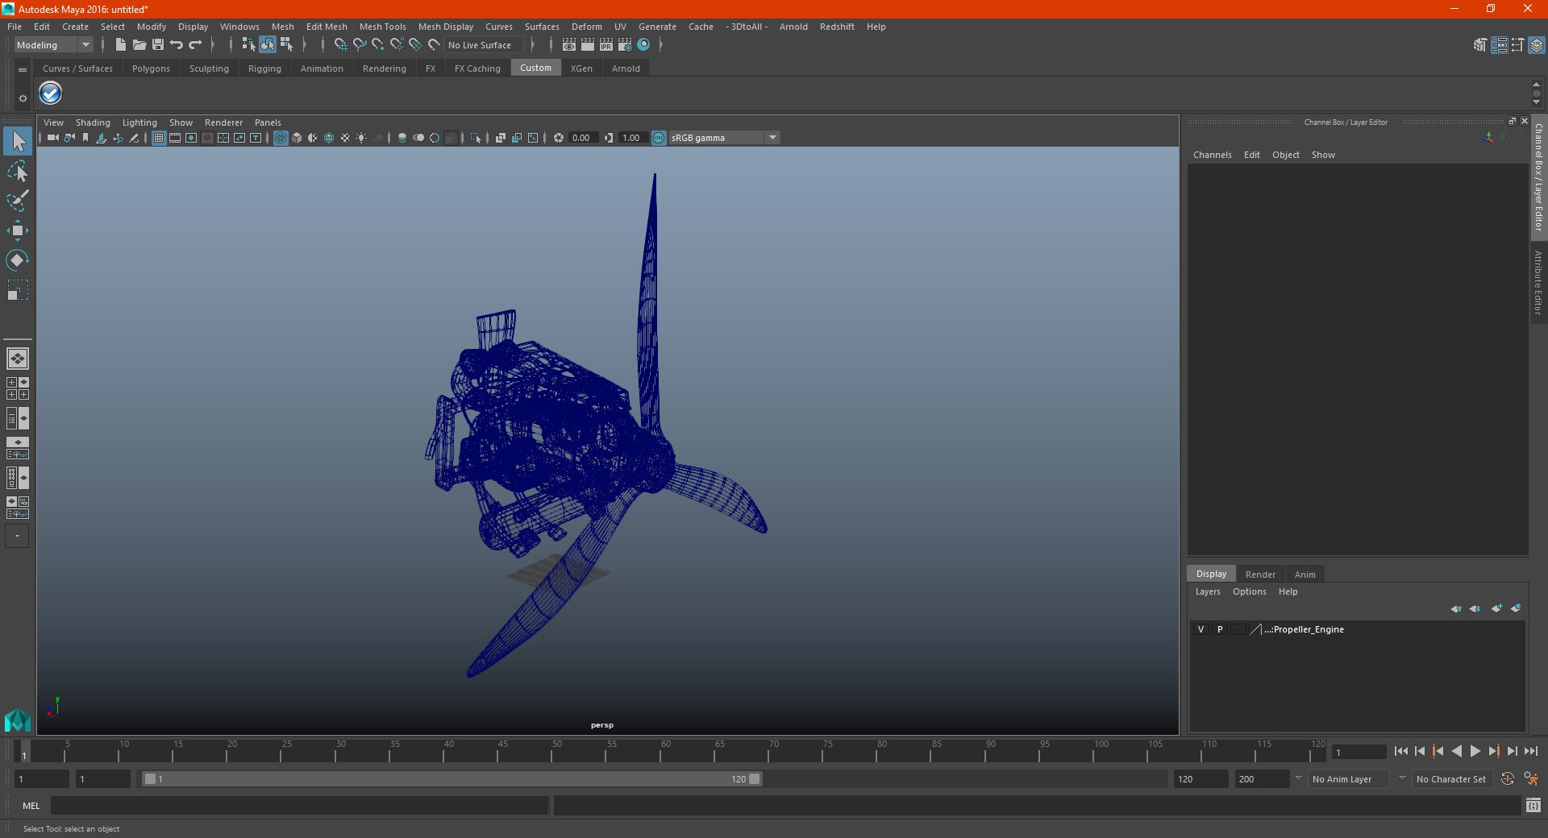Open the shelf settings gear menu
1548x838 pixels.
pos(23,98)
